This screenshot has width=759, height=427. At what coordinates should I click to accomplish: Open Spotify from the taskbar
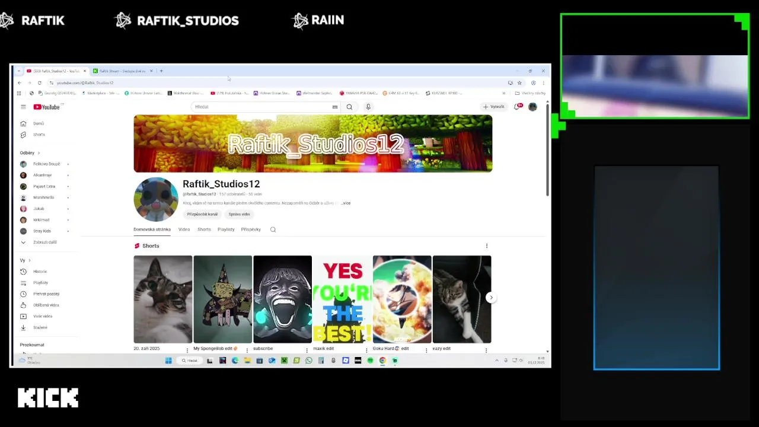370,361
